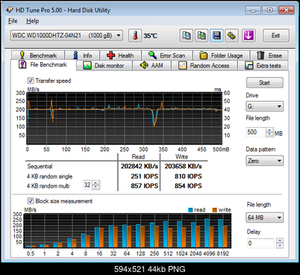
Task: Click the sequential write value 203658 KB/s
Action: click(183, 166)
